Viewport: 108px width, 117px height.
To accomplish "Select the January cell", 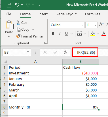I will click(35, 79).
